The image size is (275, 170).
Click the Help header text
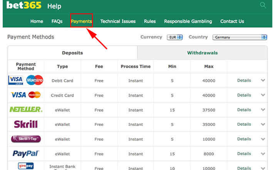(54, 6)
